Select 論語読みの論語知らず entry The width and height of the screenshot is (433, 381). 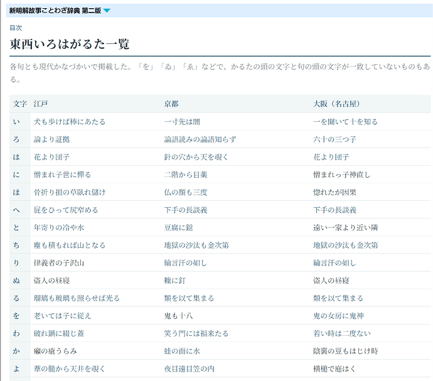[x=200, y=139]
